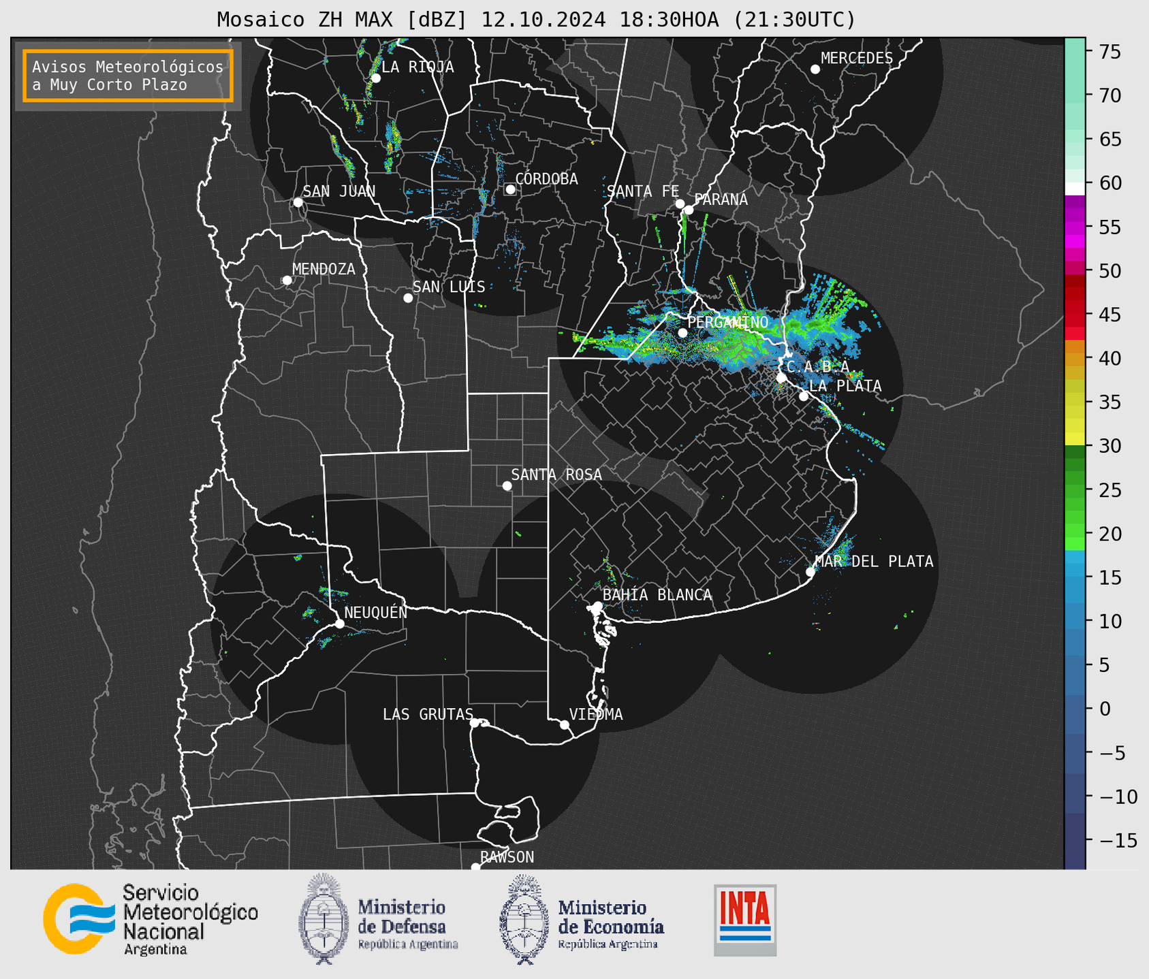Click the dark navy −15 dBZ color band

[x=1075, y=839]
